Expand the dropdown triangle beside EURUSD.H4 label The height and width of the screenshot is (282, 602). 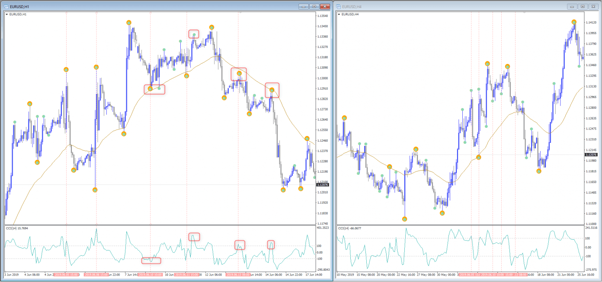click(x=339, y=14)
